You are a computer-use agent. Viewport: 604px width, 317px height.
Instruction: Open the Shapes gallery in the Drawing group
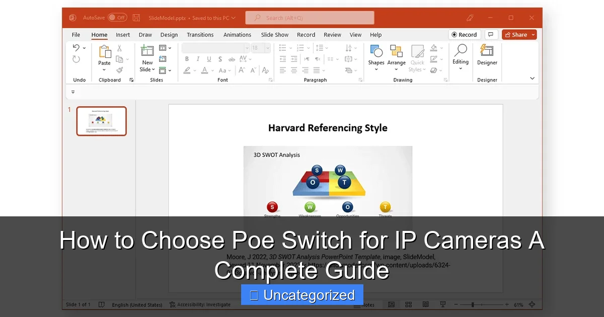coord(376,55)
